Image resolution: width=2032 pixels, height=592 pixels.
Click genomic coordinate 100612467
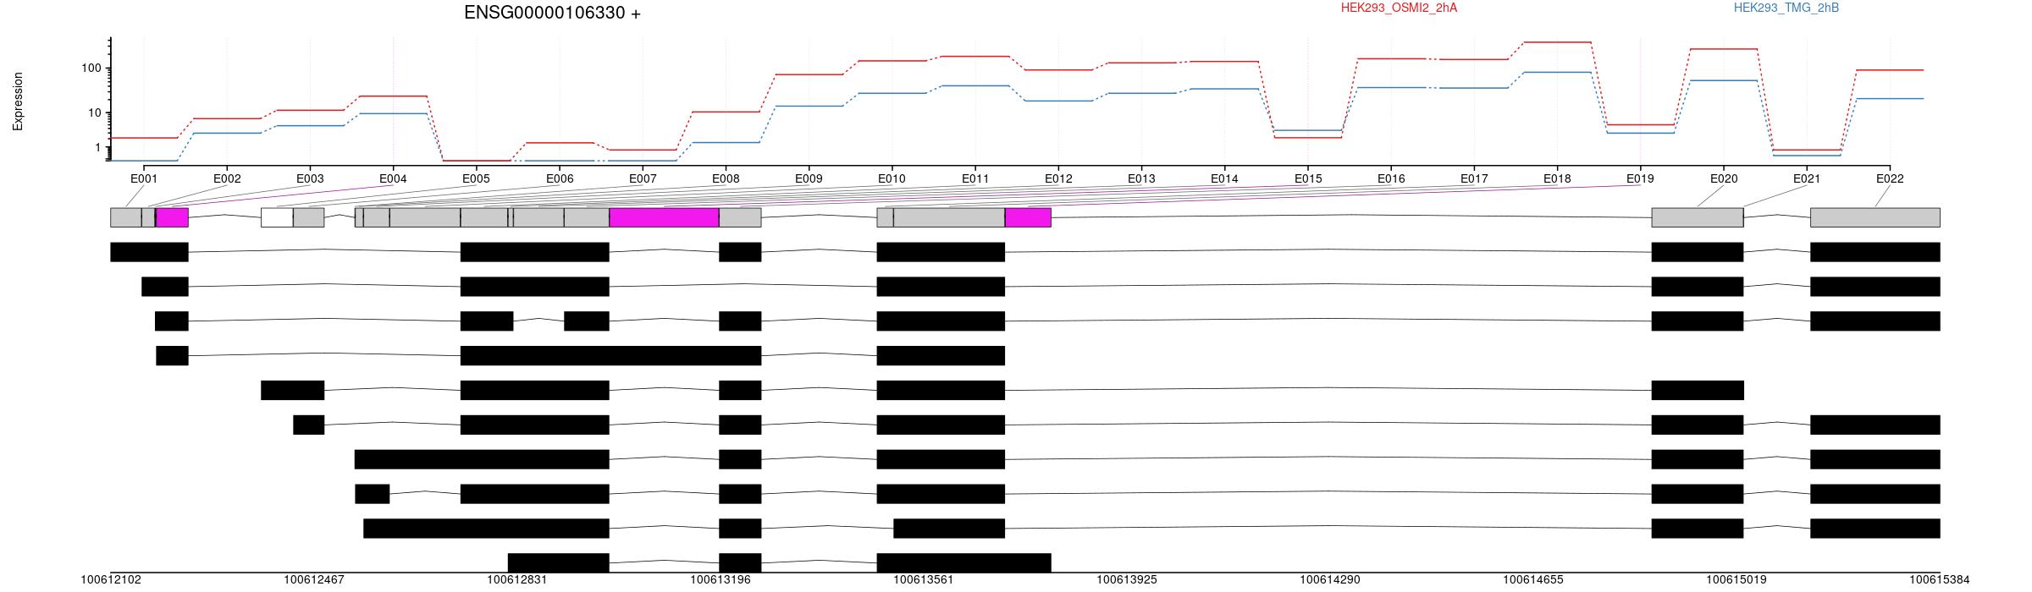tap(314, 580)
